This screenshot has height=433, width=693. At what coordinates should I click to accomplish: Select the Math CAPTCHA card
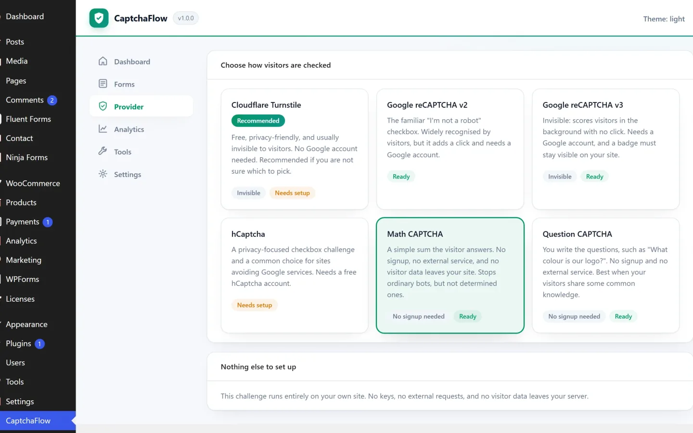[450, 275]
